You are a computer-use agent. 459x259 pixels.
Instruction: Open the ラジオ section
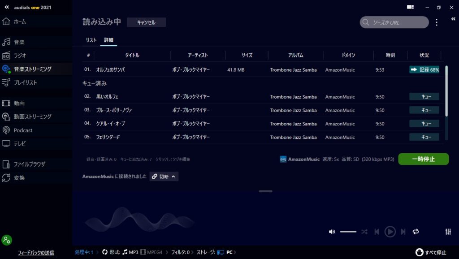coord(20,56)
